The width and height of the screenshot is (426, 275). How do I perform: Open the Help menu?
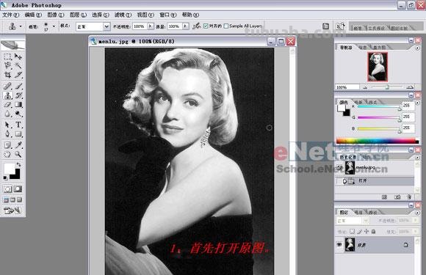click(x=190, y=15)
